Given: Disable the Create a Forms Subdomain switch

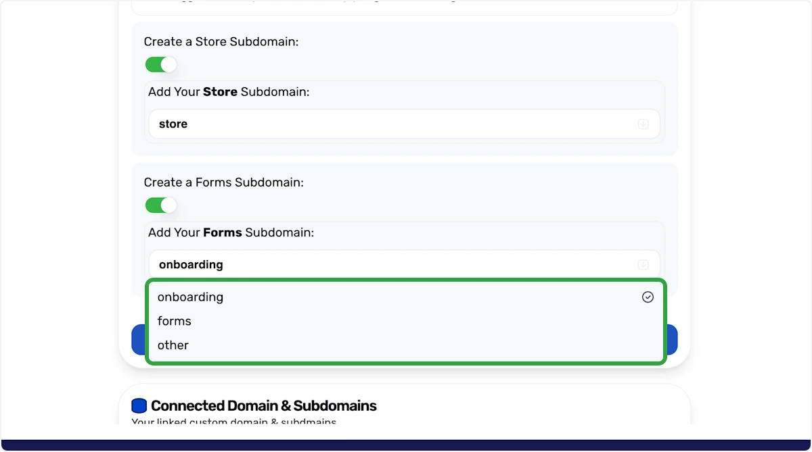Looking at the screenshot, I should 160,205.
